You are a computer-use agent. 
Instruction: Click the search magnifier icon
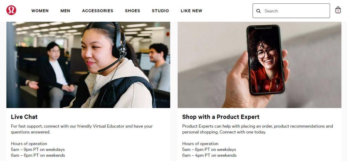click(258, 11)
